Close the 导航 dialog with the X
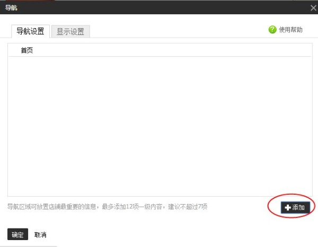The image size is (318, 247). pyautogui.click(x=313, y=8)
